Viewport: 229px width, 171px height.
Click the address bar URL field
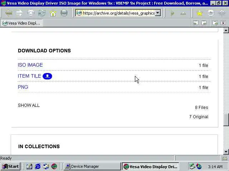(x=118, y=13)
